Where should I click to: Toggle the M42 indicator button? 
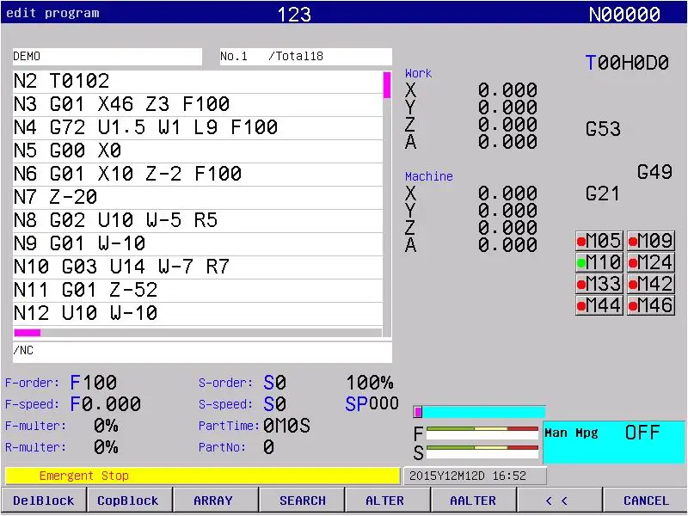point(651,284)
